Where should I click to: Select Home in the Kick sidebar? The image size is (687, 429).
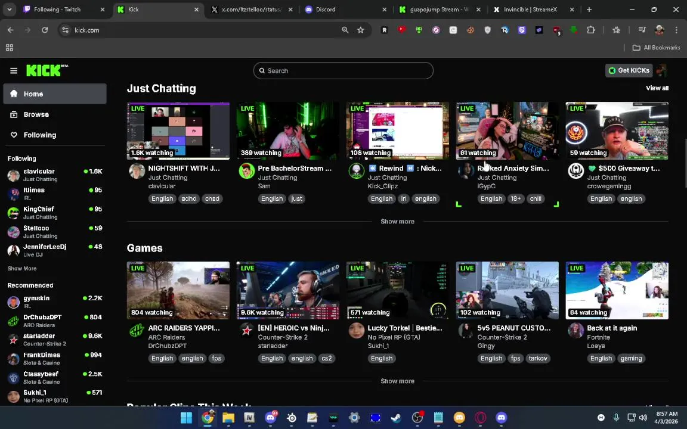pyautogui.click(x=55, y=94)
